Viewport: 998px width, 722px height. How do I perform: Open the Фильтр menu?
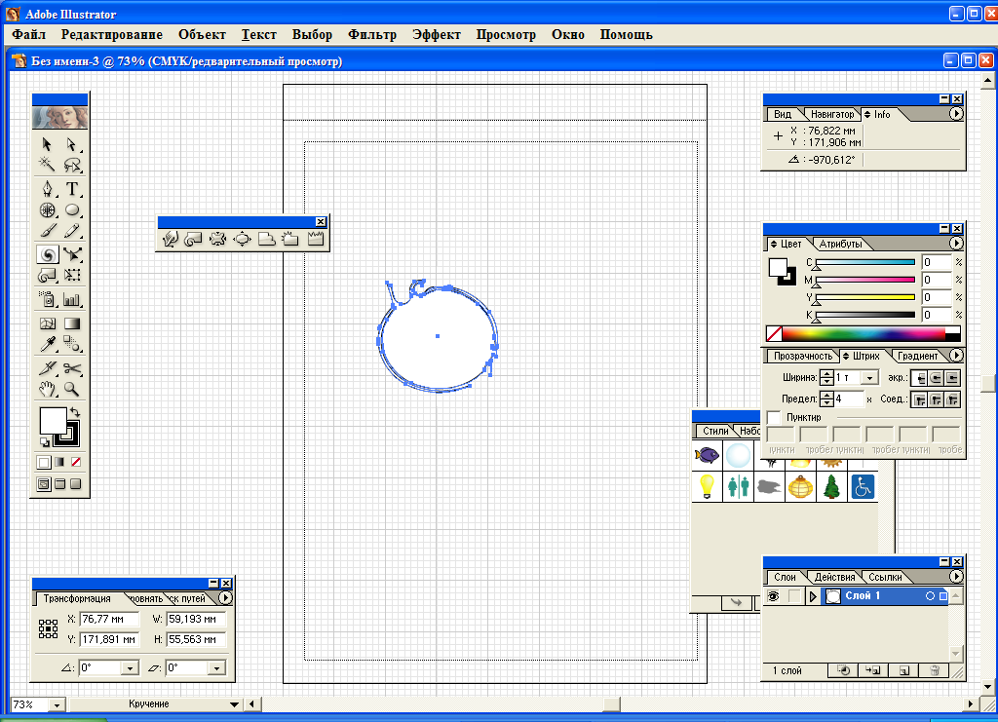[371, 34]
